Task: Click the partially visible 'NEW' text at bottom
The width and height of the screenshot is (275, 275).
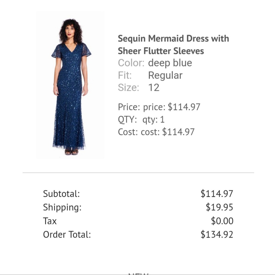Action: 138,273
